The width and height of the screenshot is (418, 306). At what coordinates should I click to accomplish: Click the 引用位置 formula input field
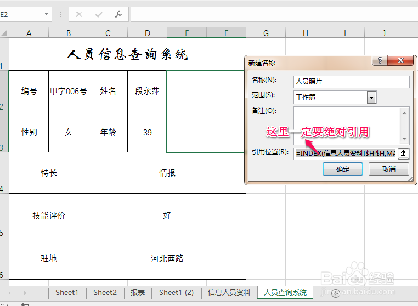coord(346,154)
